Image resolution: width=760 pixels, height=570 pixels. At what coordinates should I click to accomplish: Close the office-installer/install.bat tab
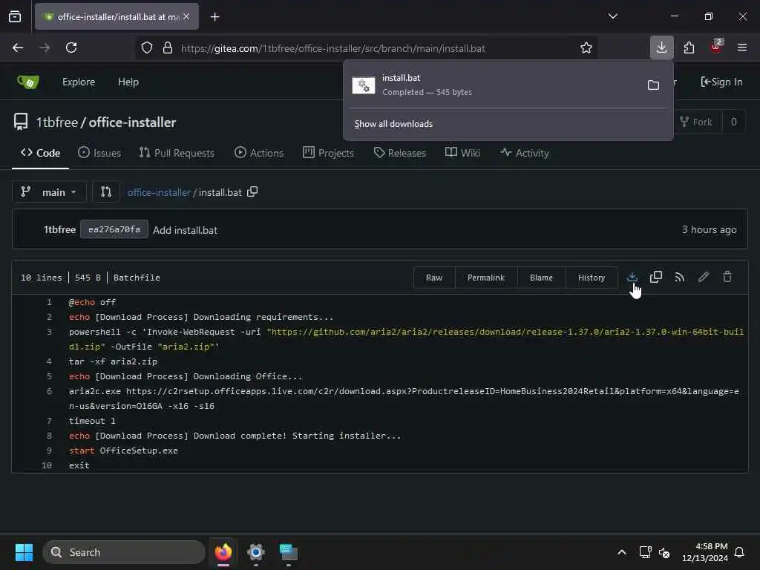click(186, 16)
